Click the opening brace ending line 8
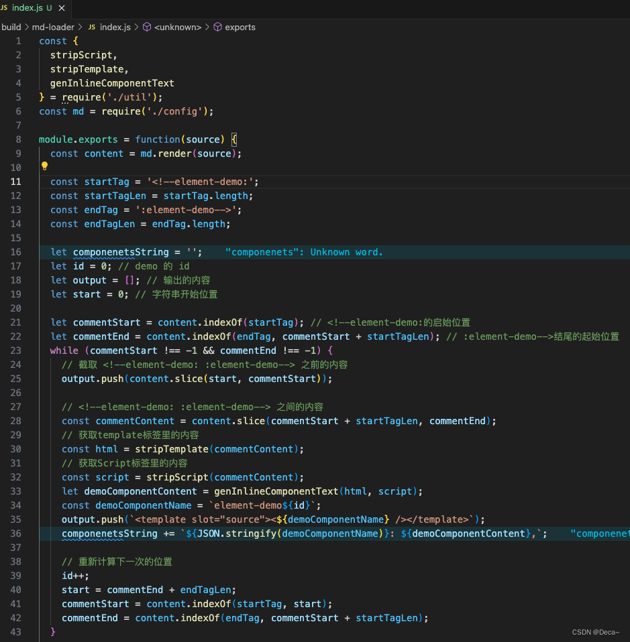The width and height of the screenshot is (630, 642). click(234, 139)
